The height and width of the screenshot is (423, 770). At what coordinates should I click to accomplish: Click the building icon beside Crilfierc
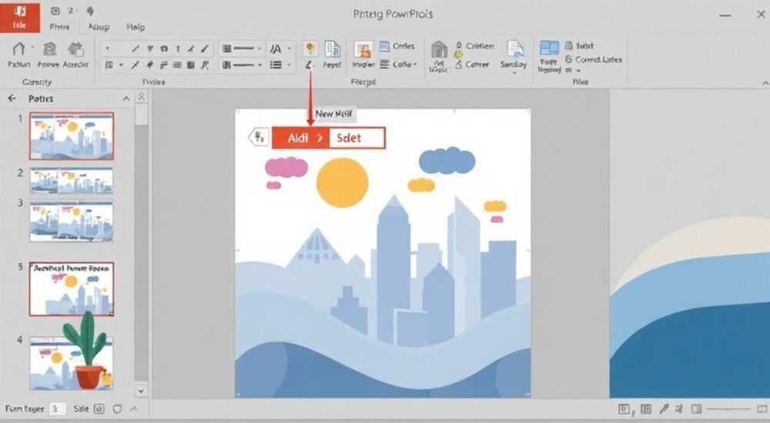[x=439, y=49]
